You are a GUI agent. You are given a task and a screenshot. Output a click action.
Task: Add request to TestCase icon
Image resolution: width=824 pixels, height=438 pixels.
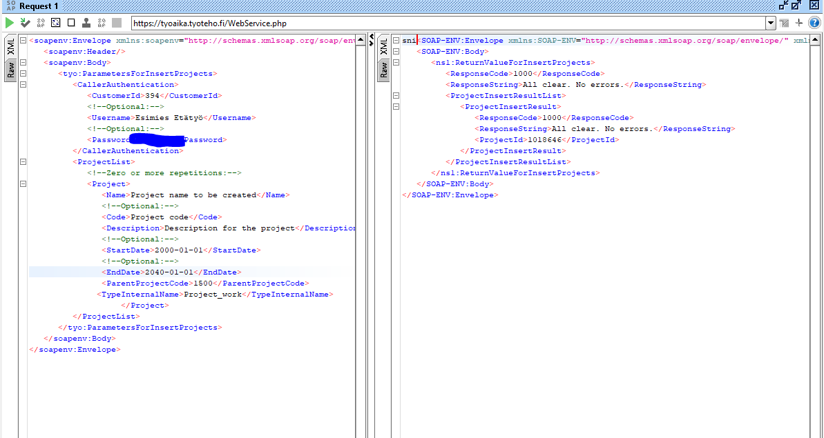click(26, 23)
